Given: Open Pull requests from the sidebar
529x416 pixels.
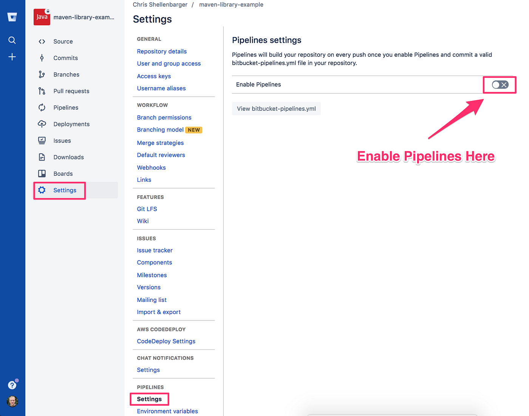Looking at the screenshot, I should pyautogui.click(x=71, y=91).
